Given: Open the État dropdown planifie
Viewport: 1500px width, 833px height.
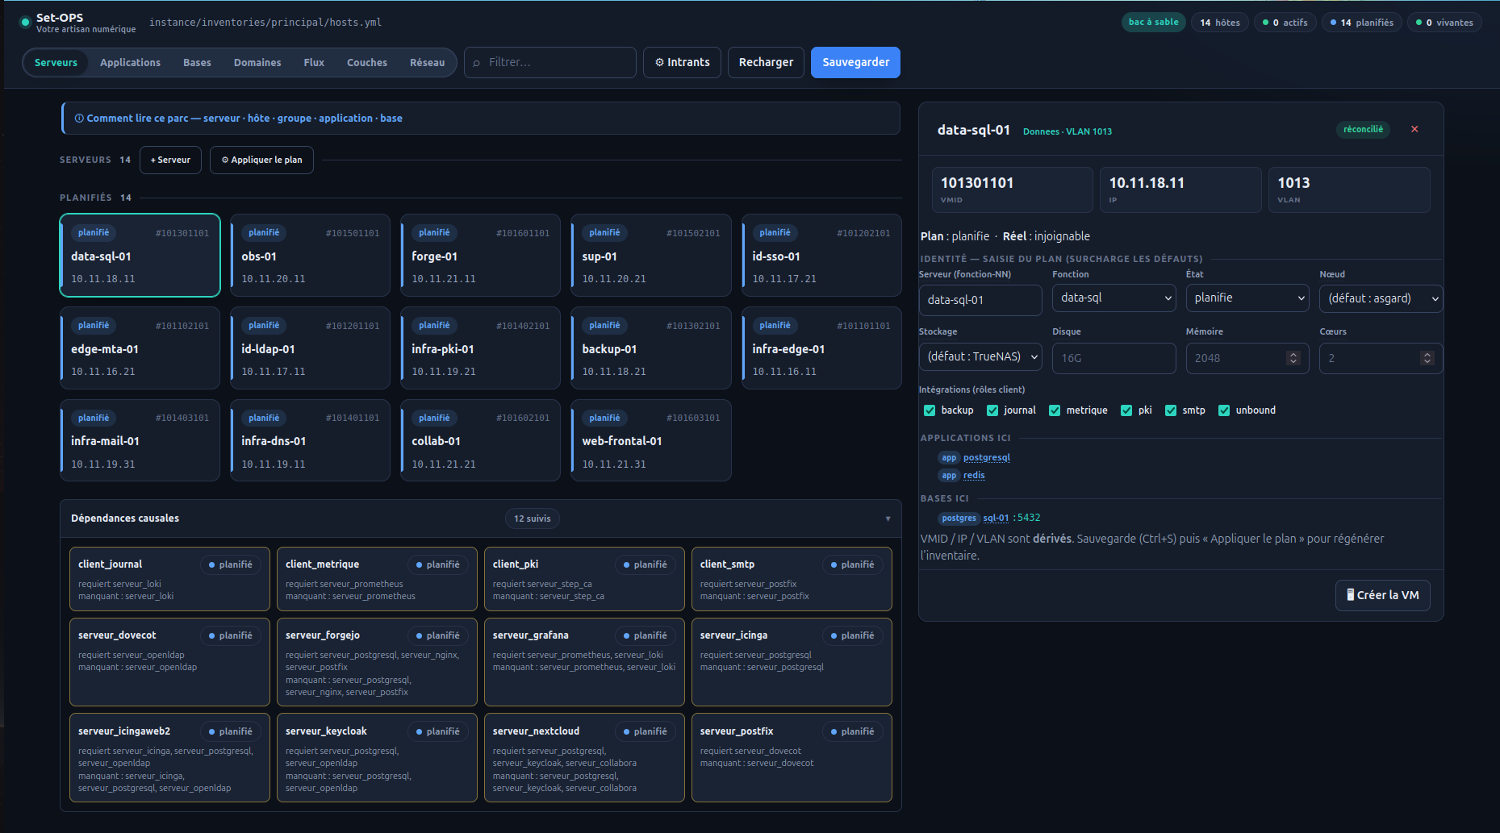Looking at the screenshot, I should 1247,298.
